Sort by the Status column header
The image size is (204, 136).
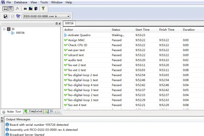(122, 30)
